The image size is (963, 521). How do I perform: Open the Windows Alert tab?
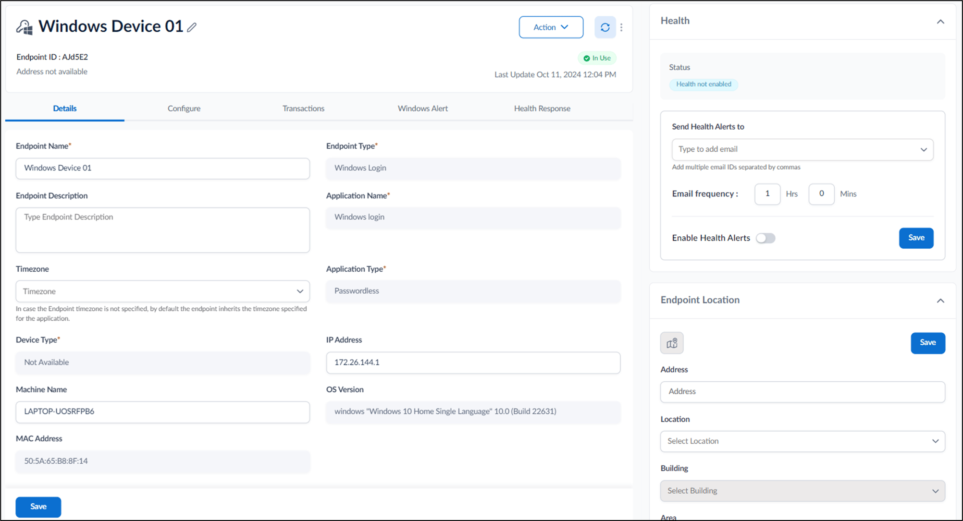pos(423,109)
